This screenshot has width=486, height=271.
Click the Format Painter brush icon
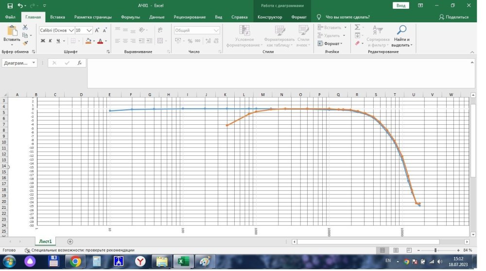(x=25, y=43)
